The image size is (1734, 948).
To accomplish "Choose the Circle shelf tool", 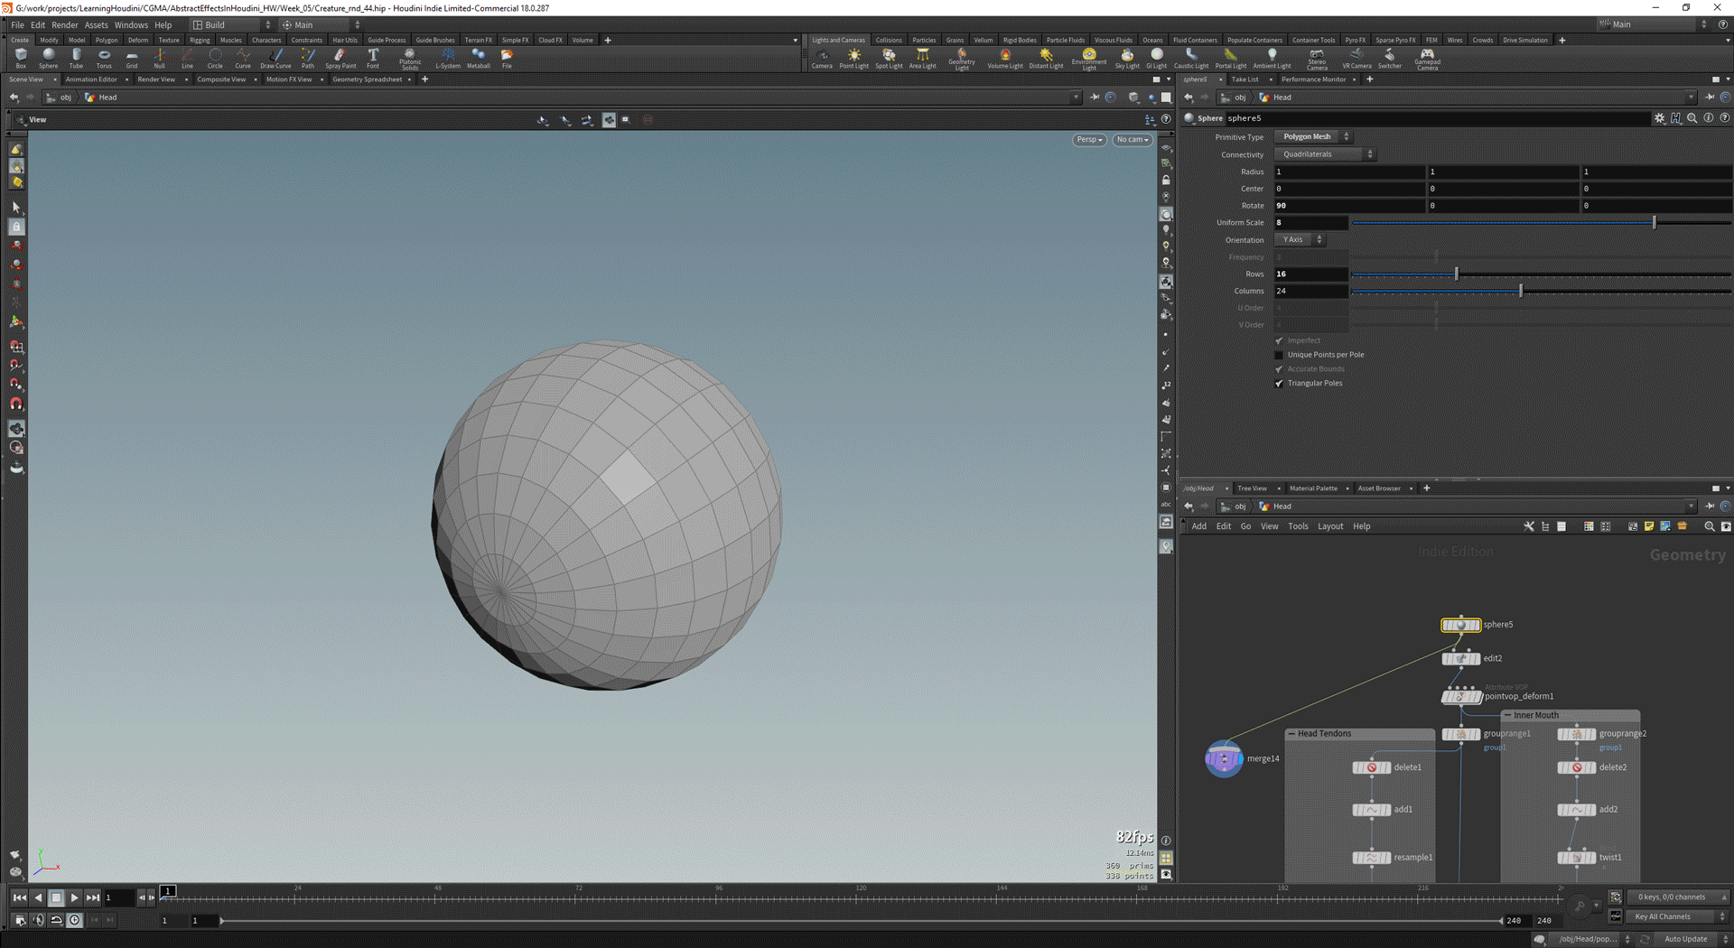I will (215, 59).
